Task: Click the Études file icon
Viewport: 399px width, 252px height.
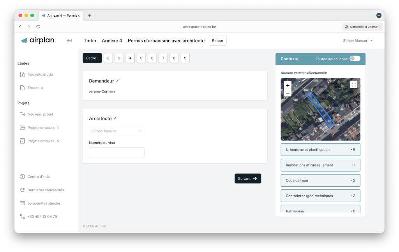Action: click(x=22, y=87)
